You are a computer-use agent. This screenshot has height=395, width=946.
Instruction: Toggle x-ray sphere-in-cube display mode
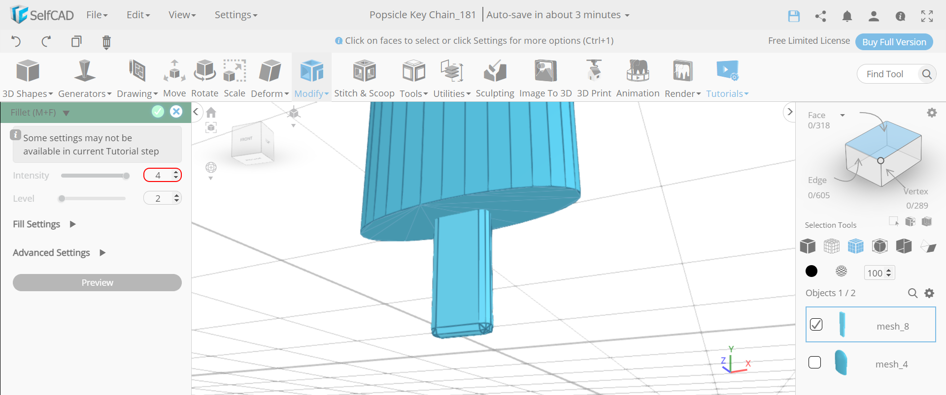click(x=880, y=246)
